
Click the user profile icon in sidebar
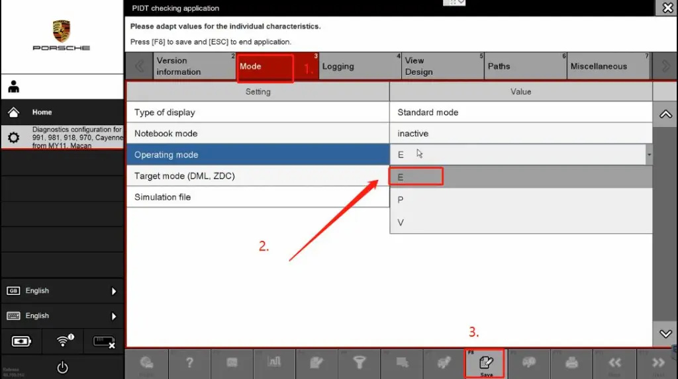point(14,87)
